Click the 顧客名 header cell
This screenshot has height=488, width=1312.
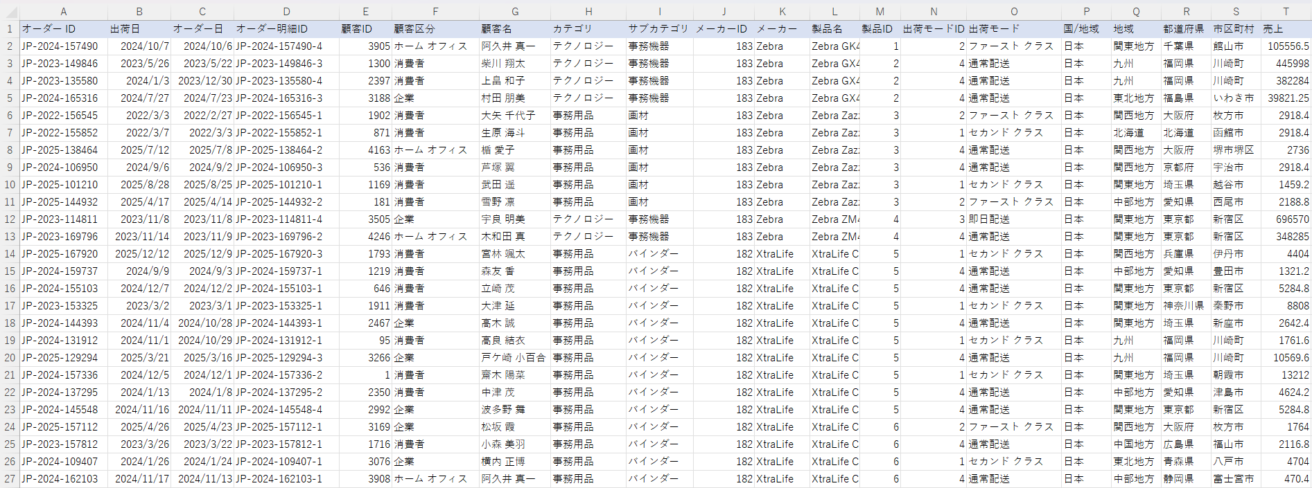tap(515, 28)
